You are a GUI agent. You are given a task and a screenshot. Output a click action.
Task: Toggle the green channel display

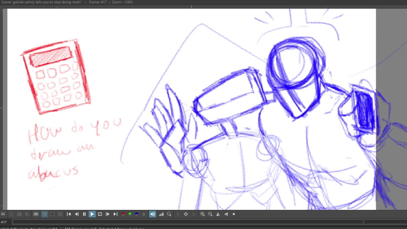[130, 214]
